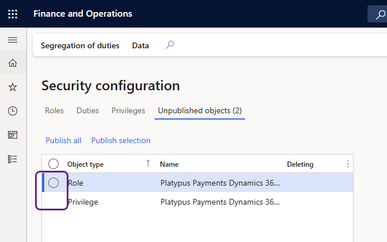387x242 pixels.
Task: Expand the hamburger navigation pane
Action: (x=13, y=40)
